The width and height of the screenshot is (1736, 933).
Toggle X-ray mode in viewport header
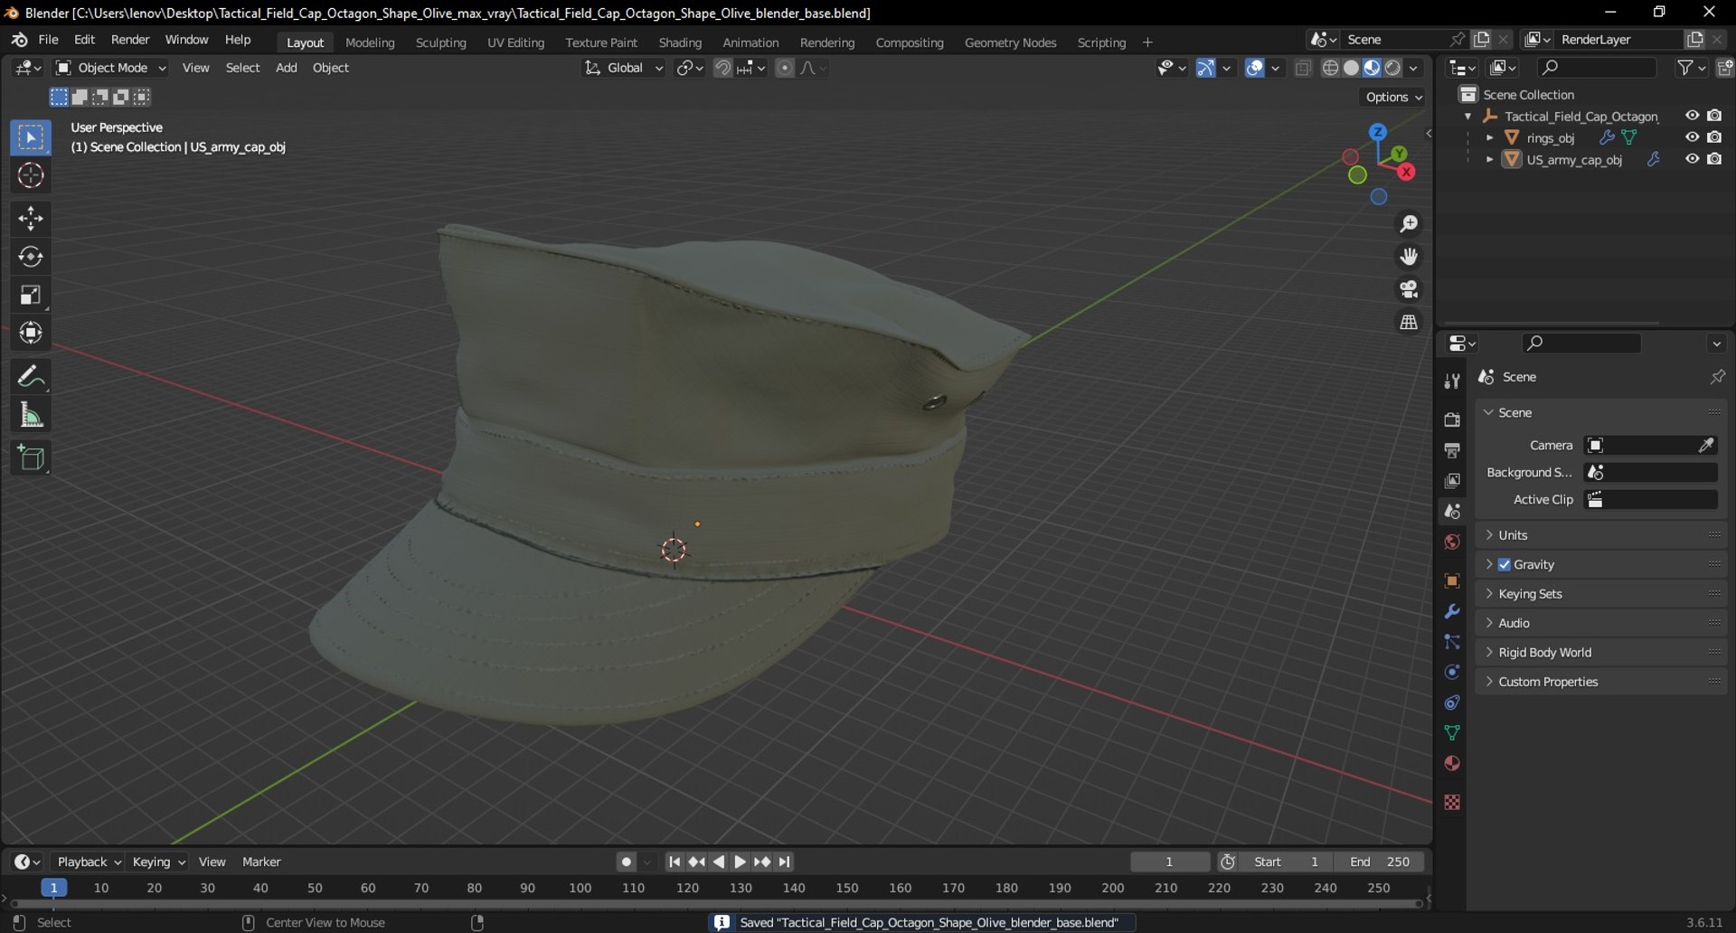[1303, 68]
